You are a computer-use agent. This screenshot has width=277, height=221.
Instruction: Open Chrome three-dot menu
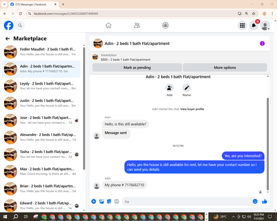pyautogui.click(x=272, y=14)
